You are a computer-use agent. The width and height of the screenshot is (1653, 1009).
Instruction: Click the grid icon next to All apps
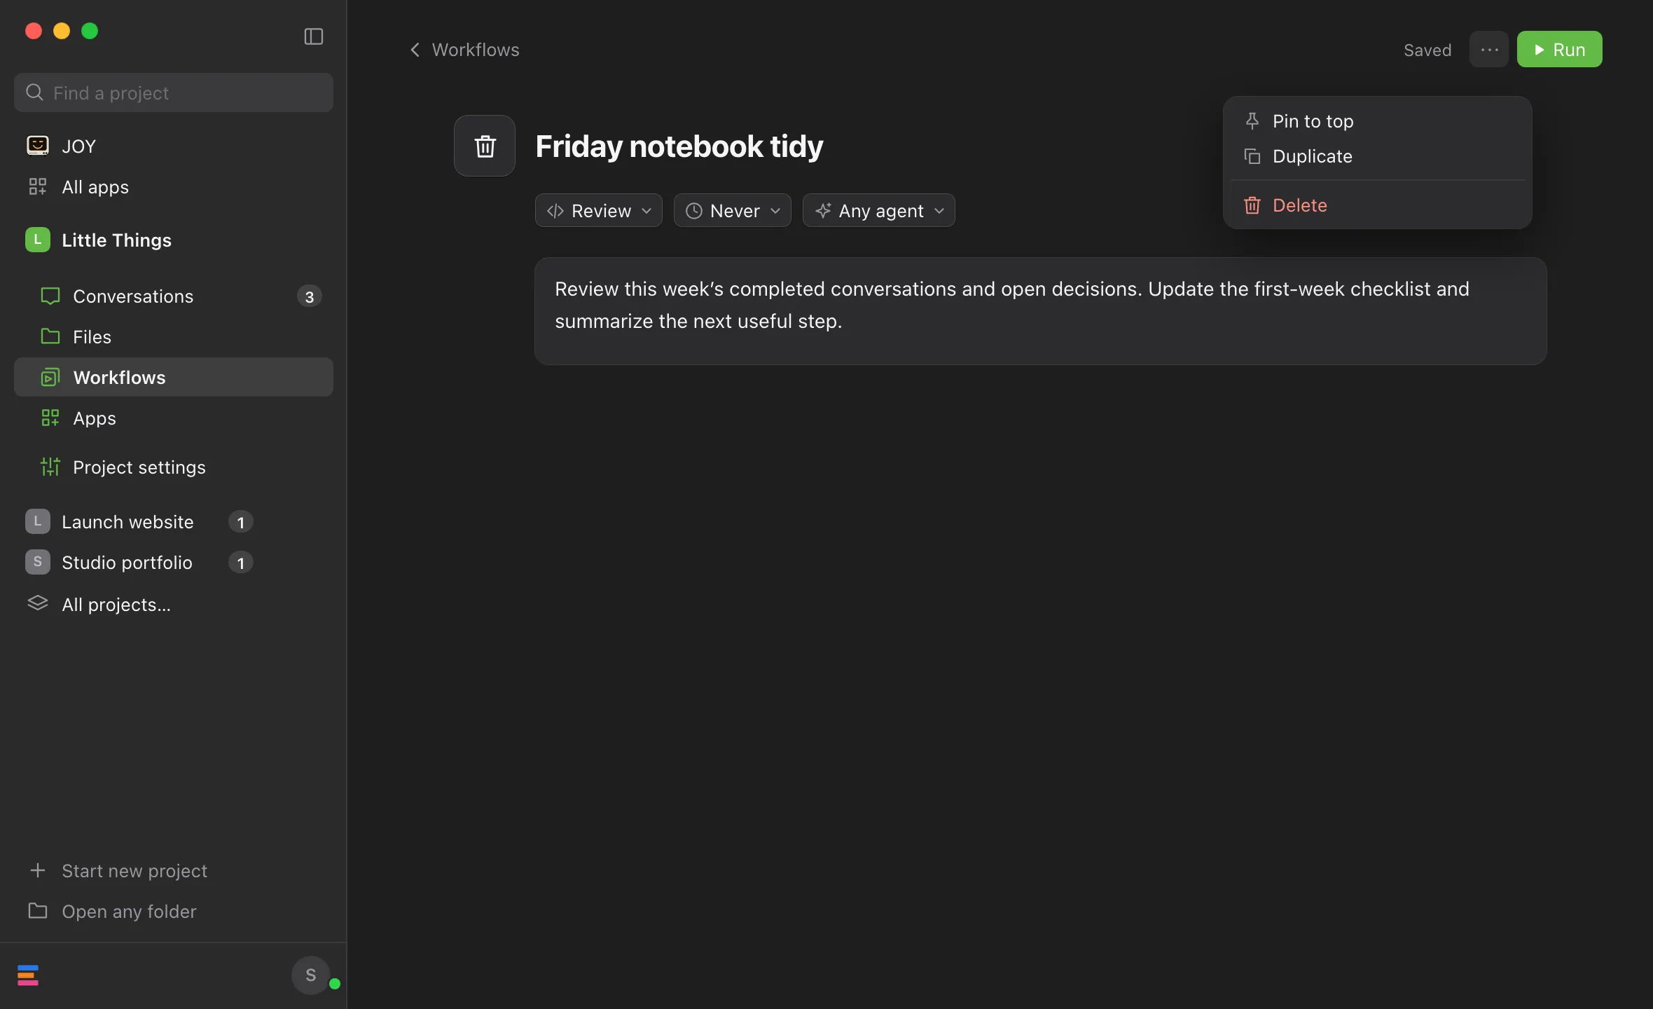38,186
